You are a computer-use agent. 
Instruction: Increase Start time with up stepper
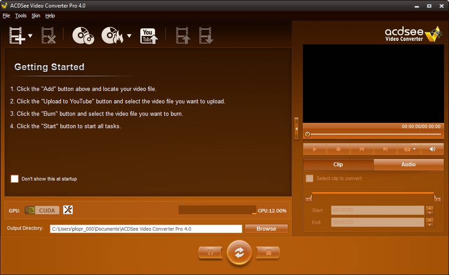click(x=430, y=208)
